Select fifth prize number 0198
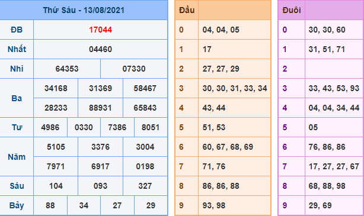This screenshot has height=216, width=364. pos(145,166)
